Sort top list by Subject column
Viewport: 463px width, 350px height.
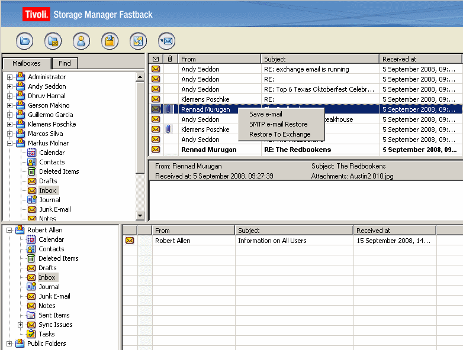pos(320,59)
